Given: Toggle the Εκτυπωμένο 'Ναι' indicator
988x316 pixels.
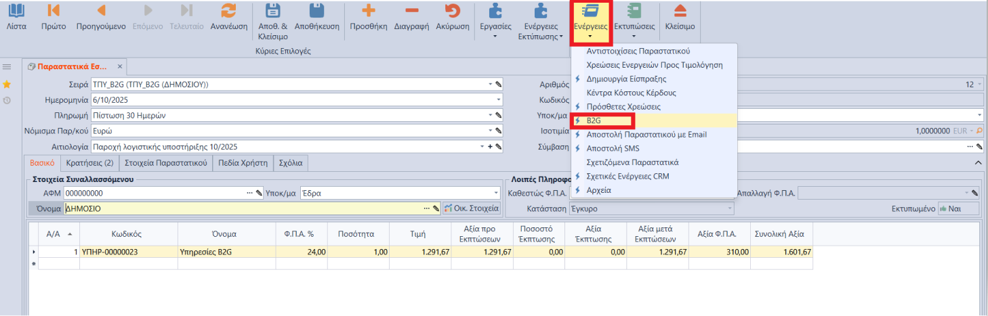Looking at the screenshot, I should coord(959,208).
